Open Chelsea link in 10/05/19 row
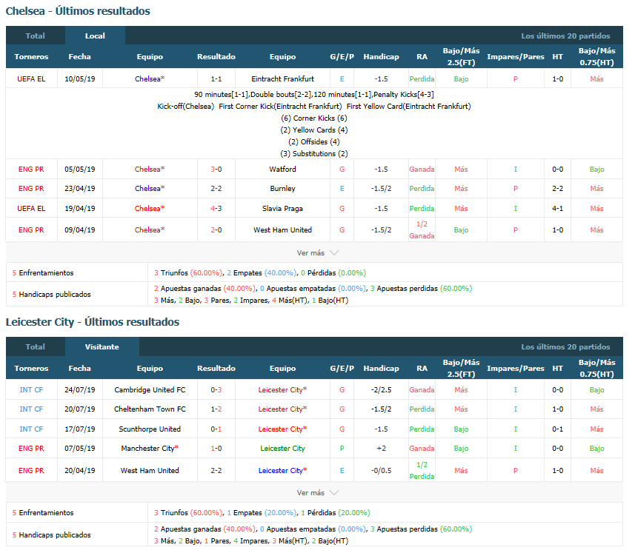635x553 pixels. point(150,79)
